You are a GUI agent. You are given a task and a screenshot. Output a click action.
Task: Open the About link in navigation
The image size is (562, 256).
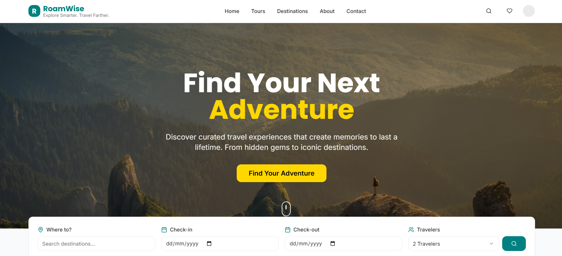coord(327,11)
